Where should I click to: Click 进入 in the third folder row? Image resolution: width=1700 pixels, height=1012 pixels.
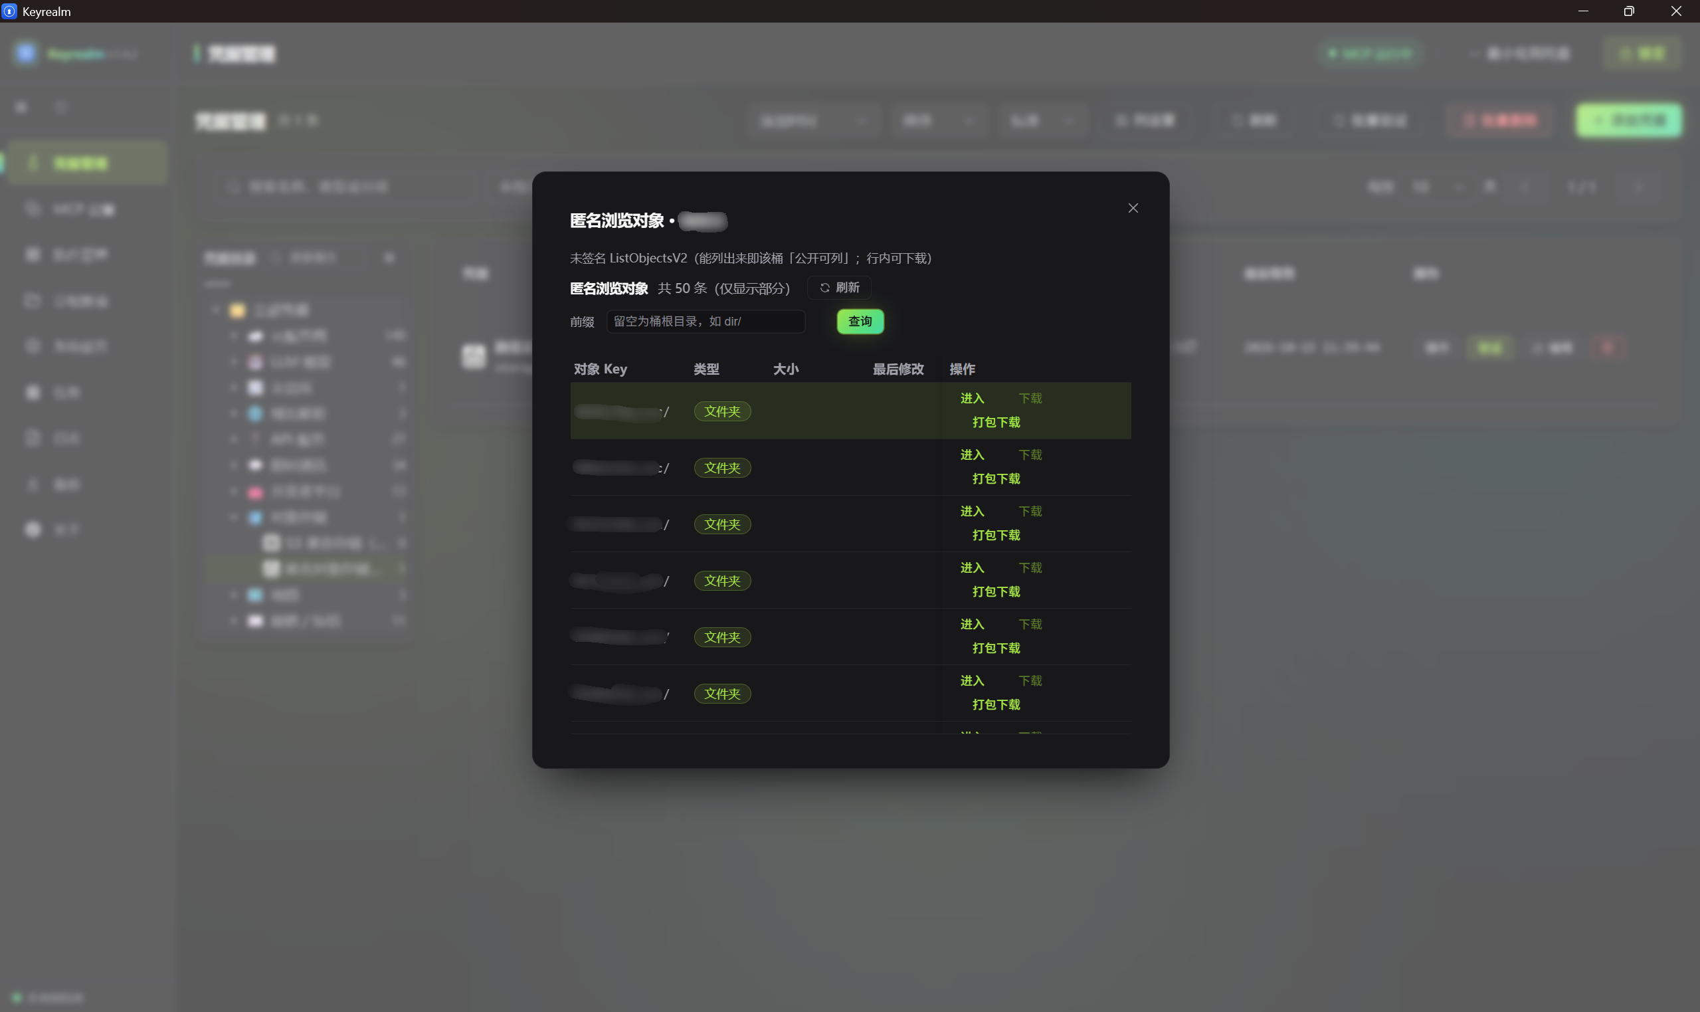972,512
